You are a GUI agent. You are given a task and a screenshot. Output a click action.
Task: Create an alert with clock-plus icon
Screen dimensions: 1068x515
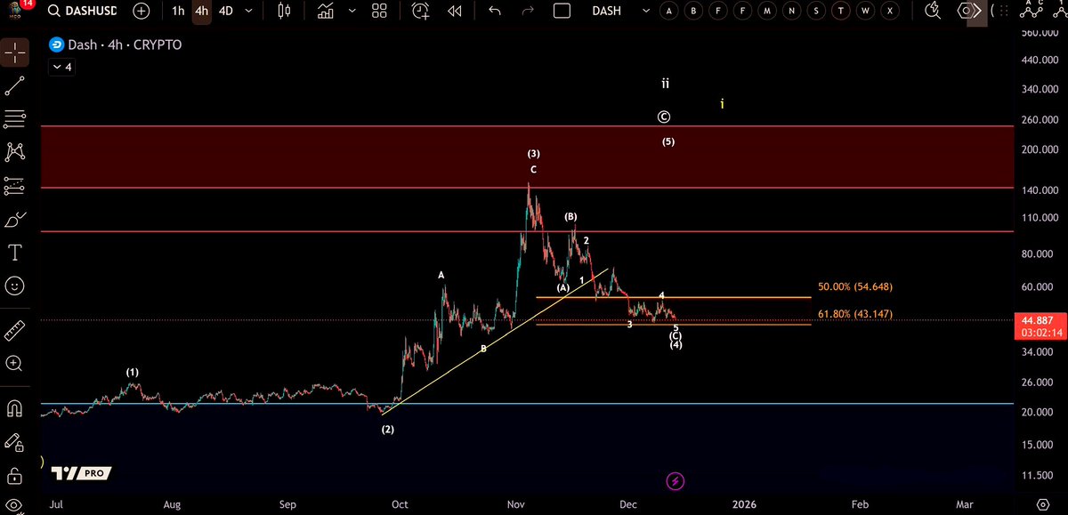(x=421, y=12)
